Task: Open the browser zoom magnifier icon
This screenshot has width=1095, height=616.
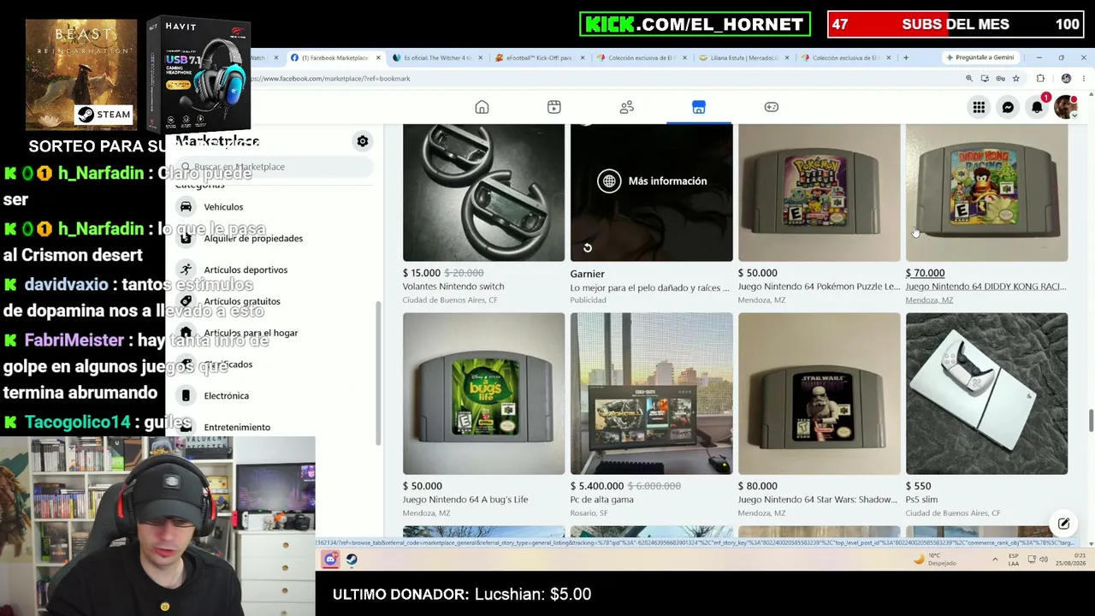Action: (969, 79)
